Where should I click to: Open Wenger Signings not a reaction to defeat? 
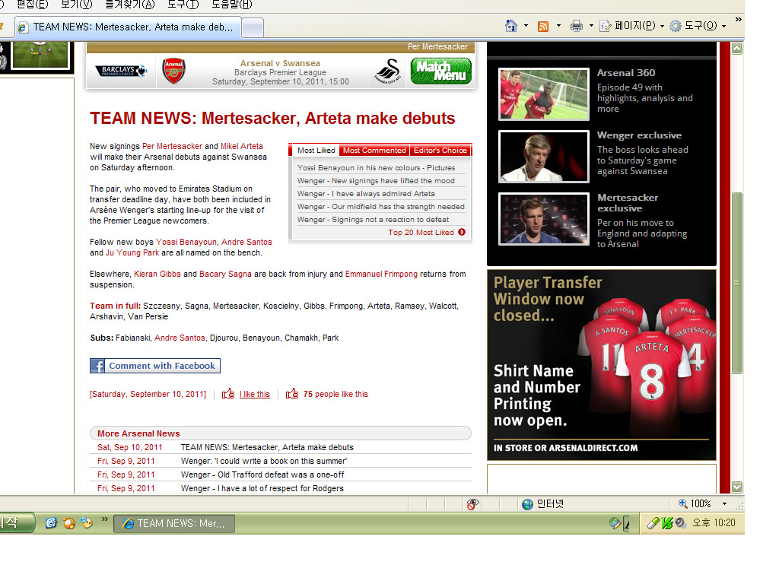[x=373, y=220]
